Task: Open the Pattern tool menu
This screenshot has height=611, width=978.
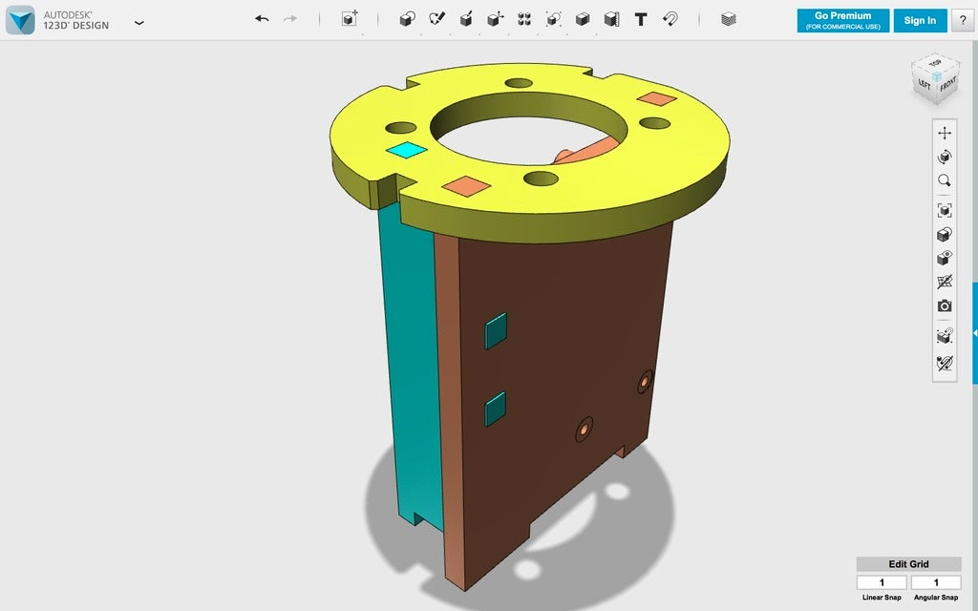Action: point(524,19)
